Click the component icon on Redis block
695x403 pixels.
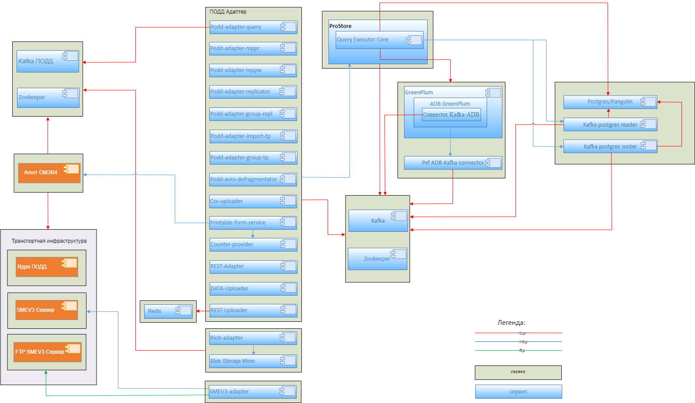pyautogui.click(x=183, y=310)
